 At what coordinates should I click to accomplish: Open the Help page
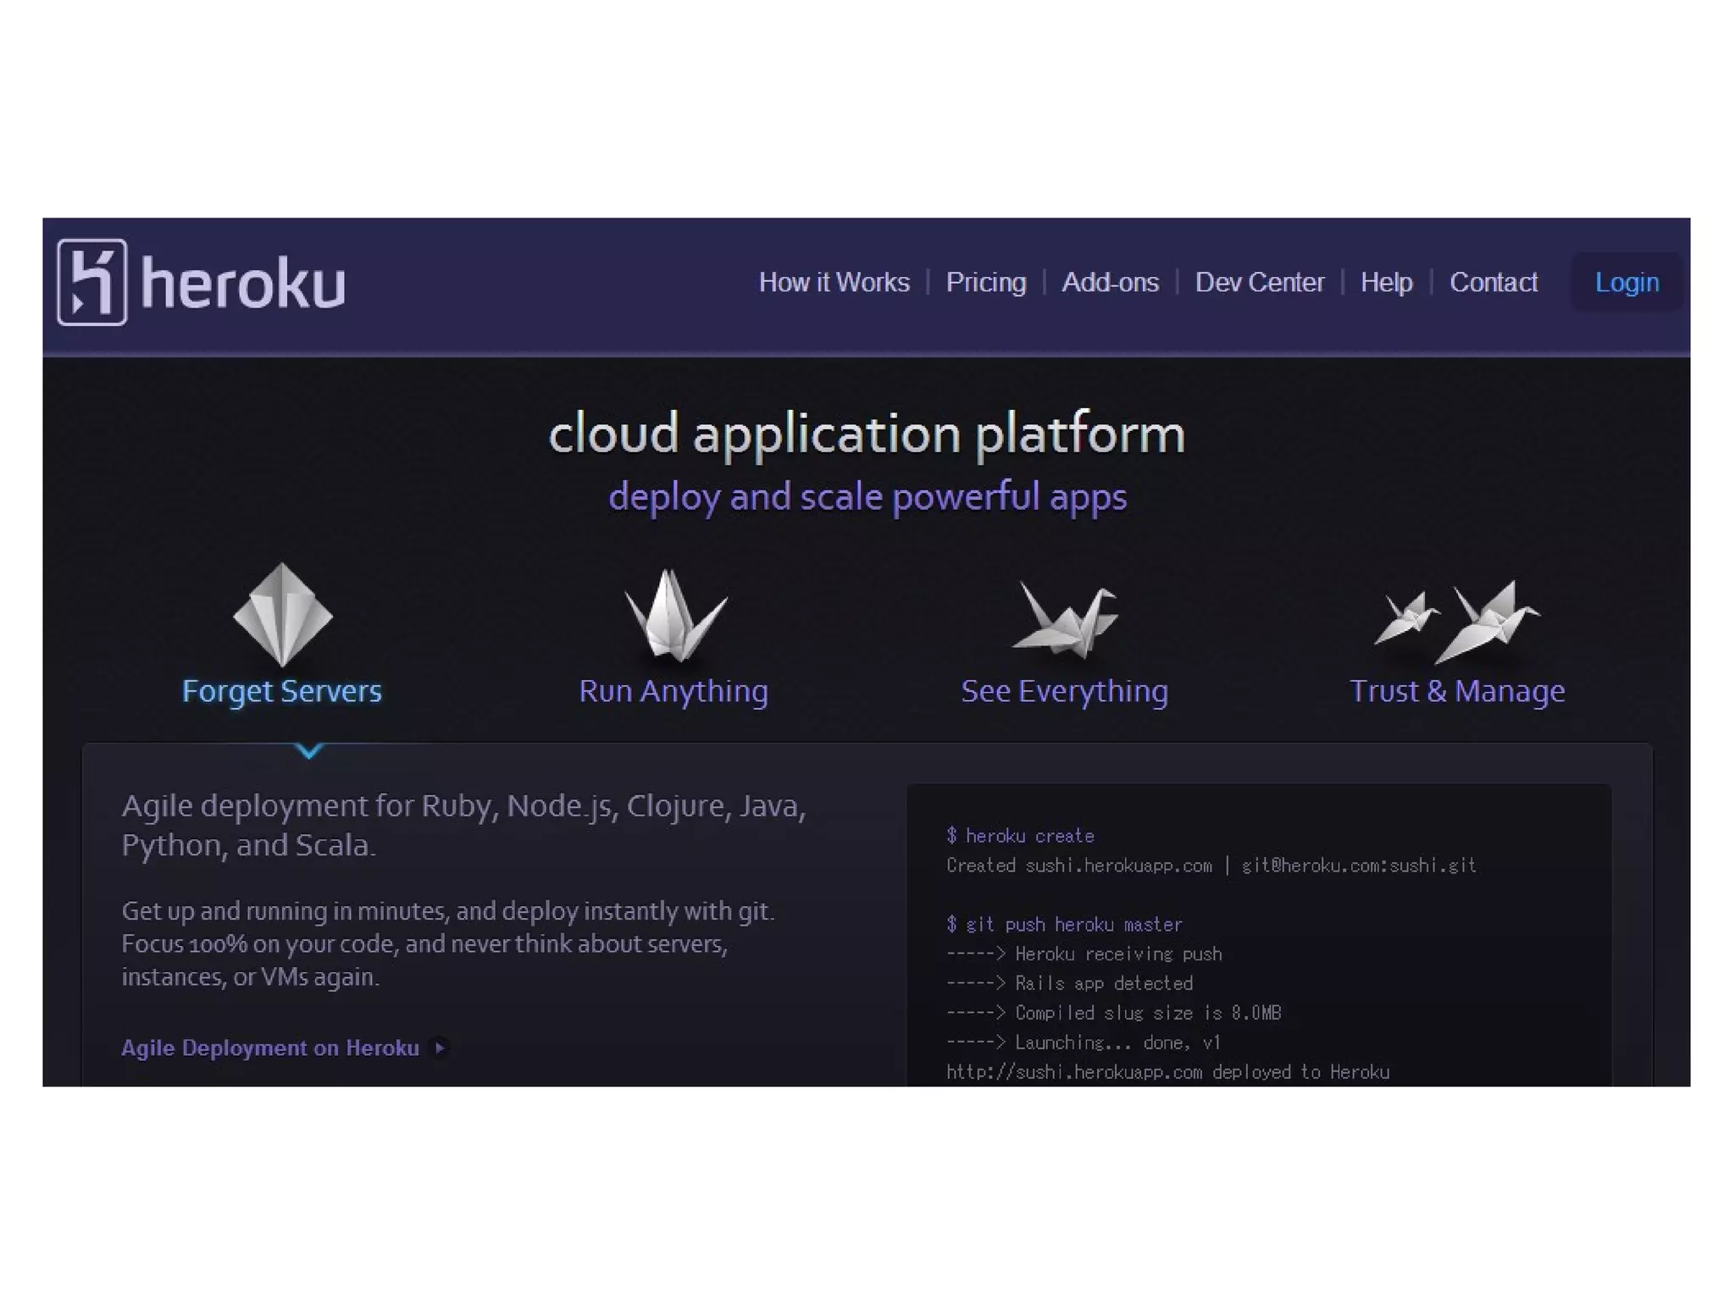(1386, 282)
